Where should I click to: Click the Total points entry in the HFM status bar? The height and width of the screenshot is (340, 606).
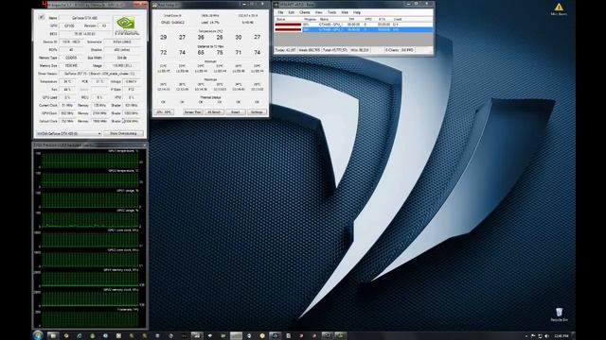point(335,50)
